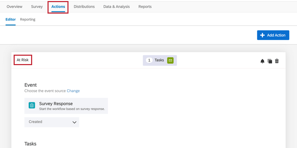Go to the Distributions tab
The width and height of the screenshot is (297, 148).
point(84,7)
